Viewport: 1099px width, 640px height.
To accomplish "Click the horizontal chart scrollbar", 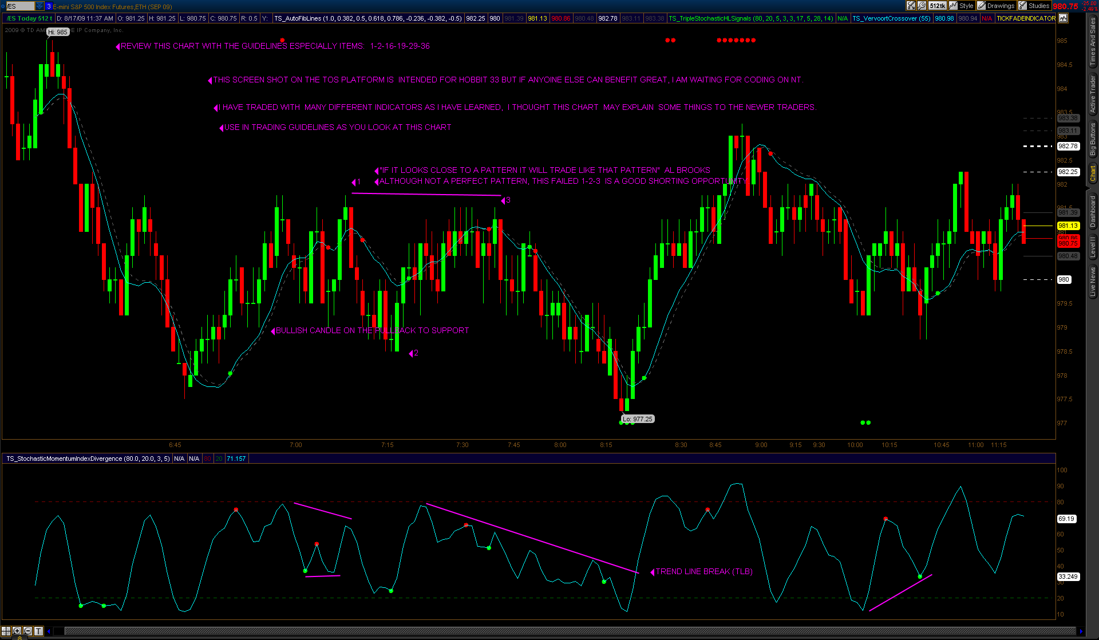I will (570, 631).
